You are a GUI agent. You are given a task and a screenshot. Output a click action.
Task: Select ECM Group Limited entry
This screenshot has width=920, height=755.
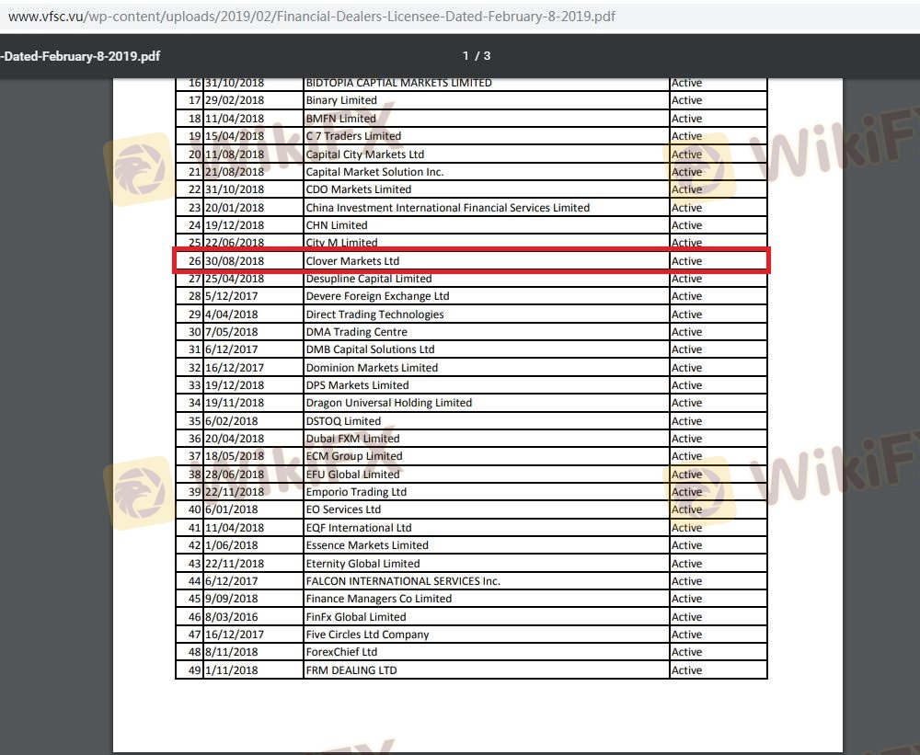pyautogui.click(x=354, y=456)
